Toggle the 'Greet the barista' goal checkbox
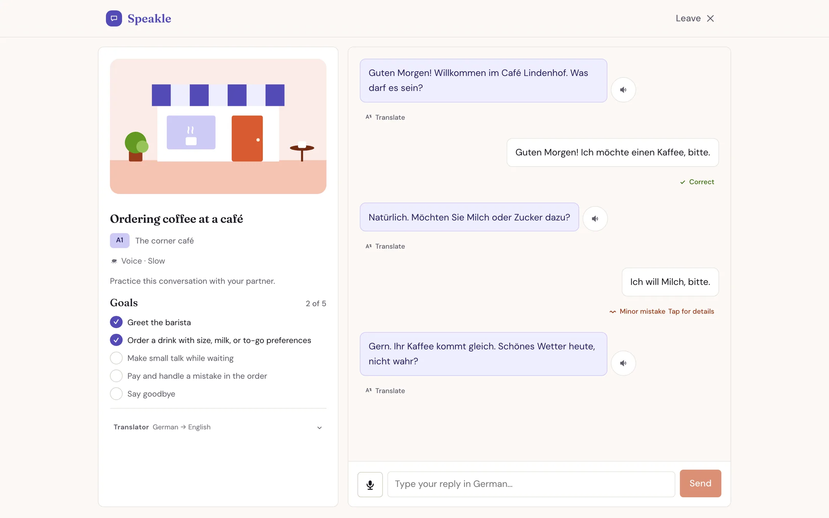The image size is (829, 518). click(x=116, y=322)
